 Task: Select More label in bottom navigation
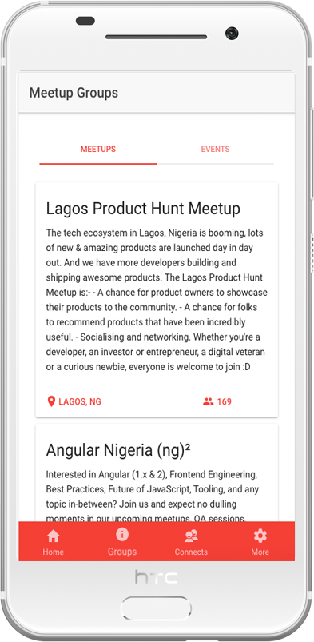point(260,552)
